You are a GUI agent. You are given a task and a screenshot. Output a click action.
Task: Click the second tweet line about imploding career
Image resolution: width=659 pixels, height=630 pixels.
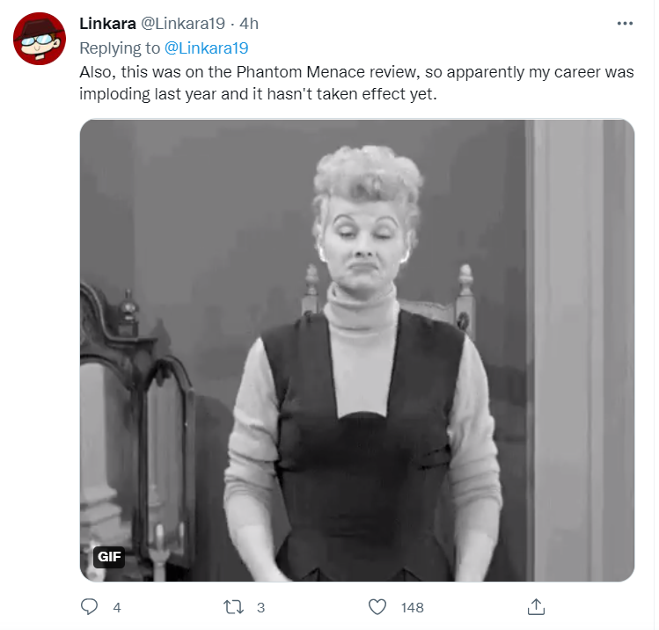(x=258, y=94)
